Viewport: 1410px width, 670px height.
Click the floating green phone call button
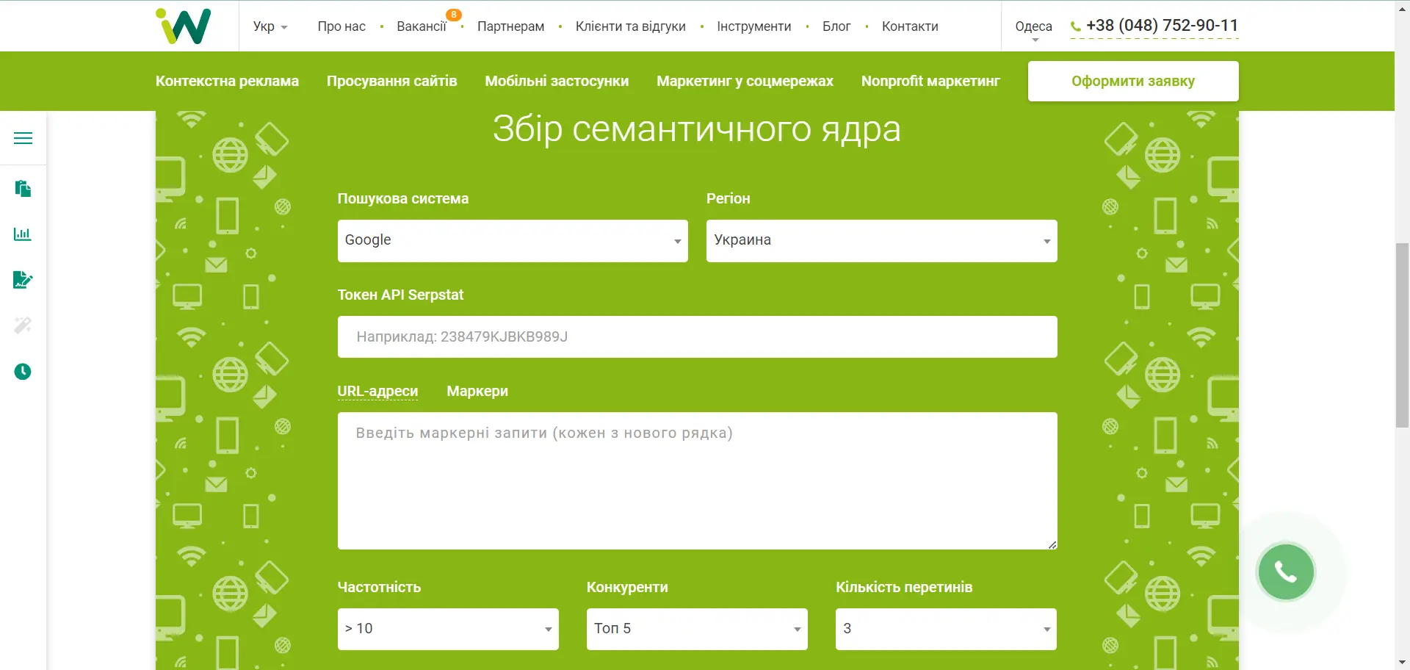pos(1286,572)
